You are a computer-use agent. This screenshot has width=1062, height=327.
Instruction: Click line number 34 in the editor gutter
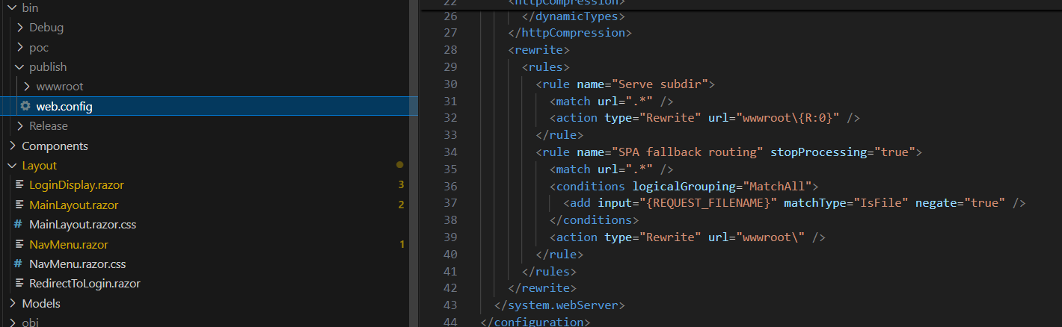[x=449, y=152]
